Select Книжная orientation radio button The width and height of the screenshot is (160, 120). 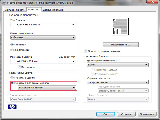(12, 45)
